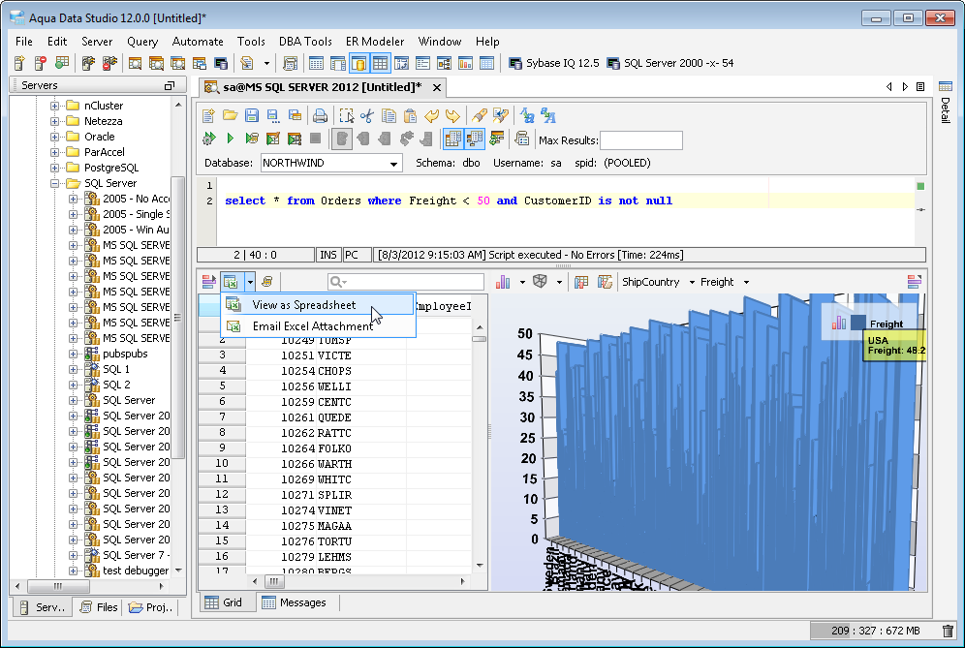Click the Cut scissors icon
The height and width of the screenshot is (648, 965).
(367, 115)
